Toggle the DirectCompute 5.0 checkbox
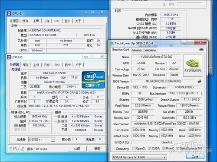Image resolution: width=217 pixels, height=162 pixels. click(178, 148)
